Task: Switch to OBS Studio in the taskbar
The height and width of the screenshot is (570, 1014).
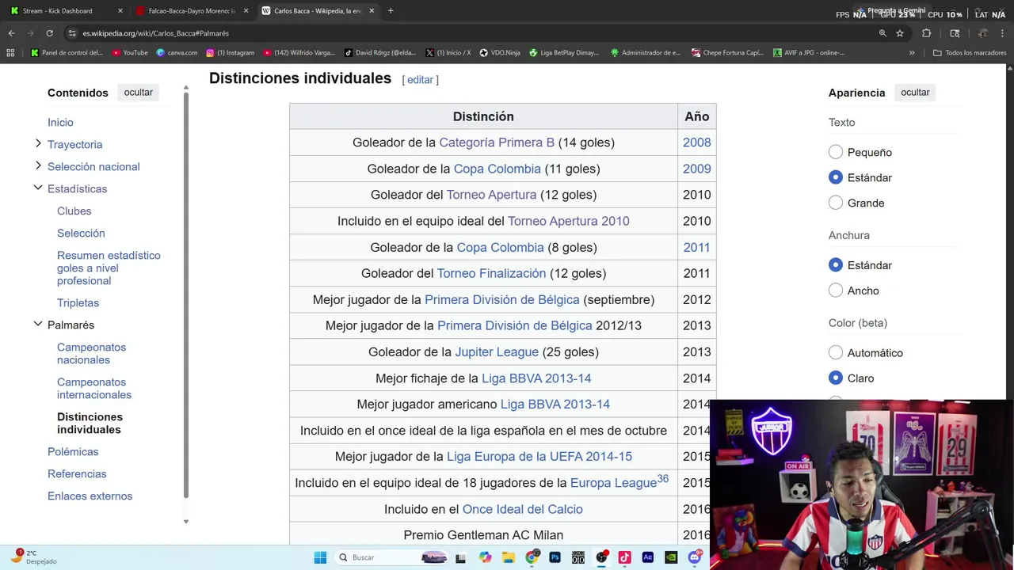Action: (601, 557)
